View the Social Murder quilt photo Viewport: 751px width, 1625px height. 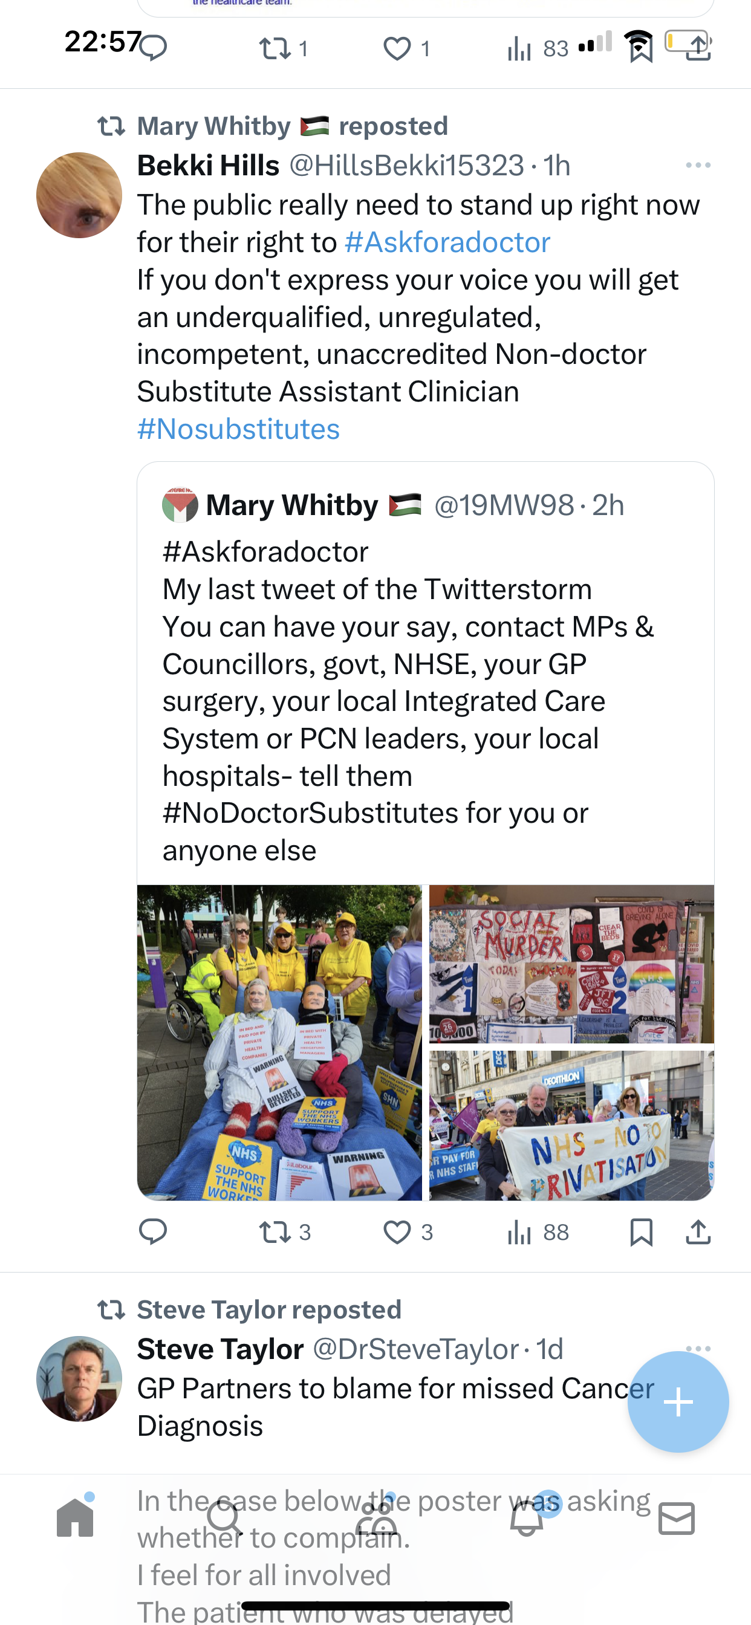point(571,964)
